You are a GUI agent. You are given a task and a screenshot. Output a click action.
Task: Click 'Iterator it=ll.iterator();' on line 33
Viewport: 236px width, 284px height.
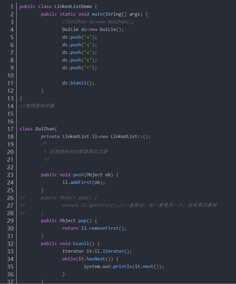click(x=97, y=251)
